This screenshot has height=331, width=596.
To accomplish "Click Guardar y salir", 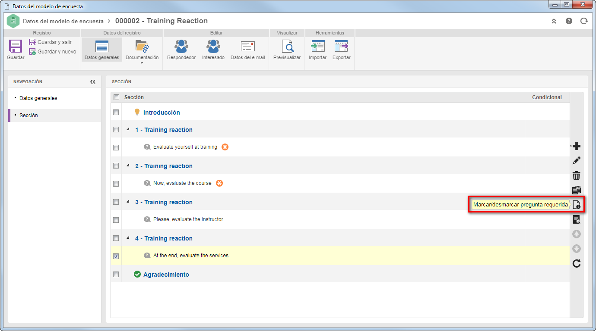I will [50, 42].
